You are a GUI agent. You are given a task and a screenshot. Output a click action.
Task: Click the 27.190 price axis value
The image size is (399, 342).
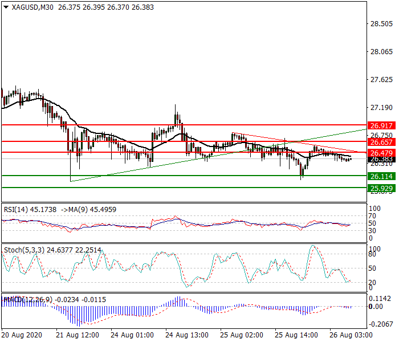[381, 108]
